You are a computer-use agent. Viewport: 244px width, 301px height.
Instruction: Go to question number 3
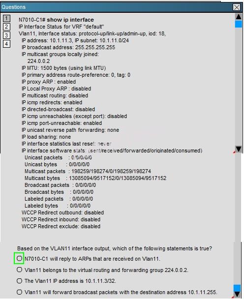pyautogui.click(x=6, y=35)
